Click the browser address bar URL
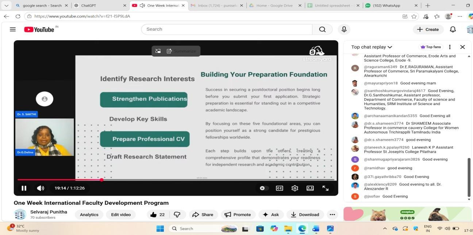 tap(82, 16)
